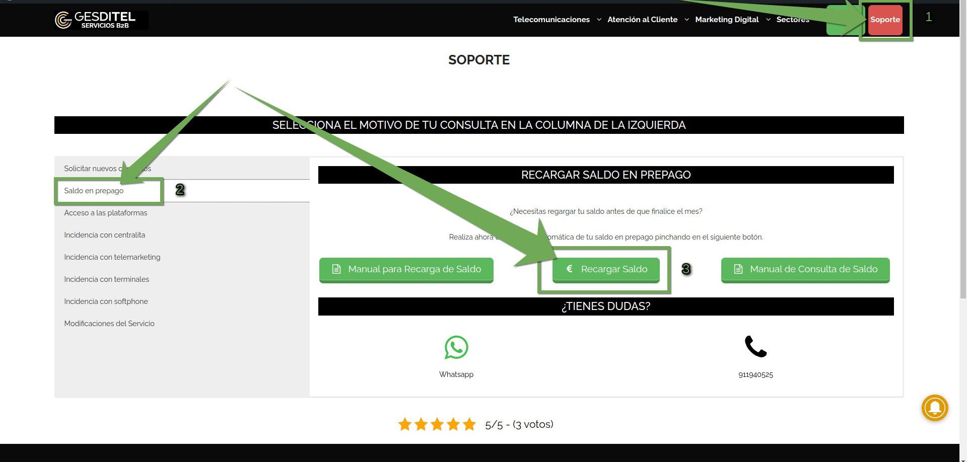Image resolution: width=967 pixels, height=462 pixels.
Task: Click the phone handset icon
Action: click(x=755, y=346)
